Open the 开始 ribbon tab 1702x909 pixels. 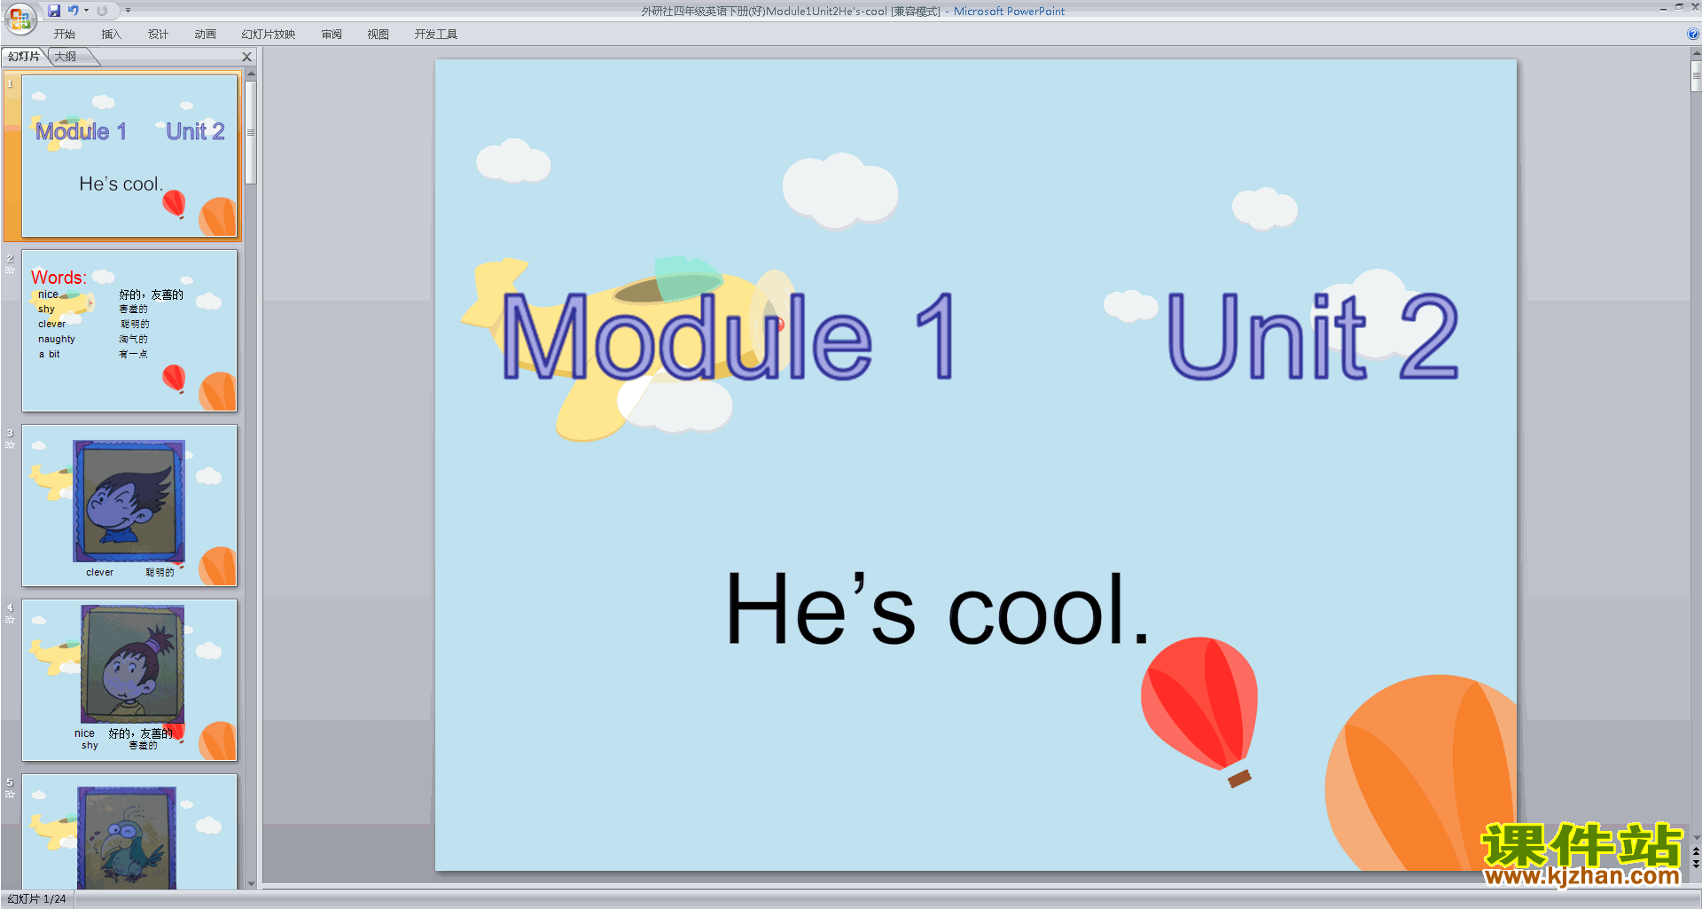tap(65, 35)
